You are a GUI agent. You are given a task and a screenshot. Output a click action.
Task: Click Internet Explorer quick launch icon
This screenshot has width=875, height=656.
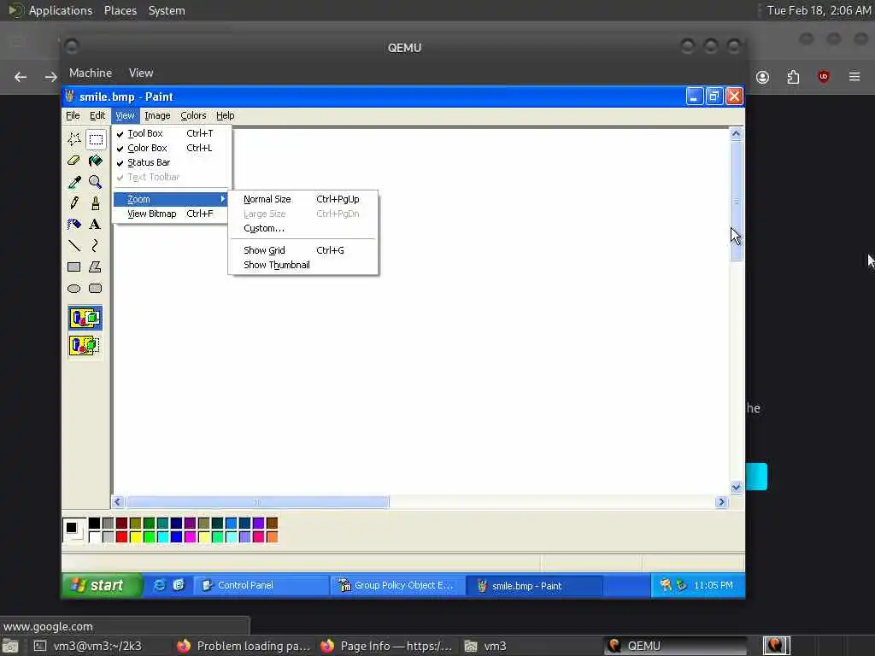click(x=160, y=585)
